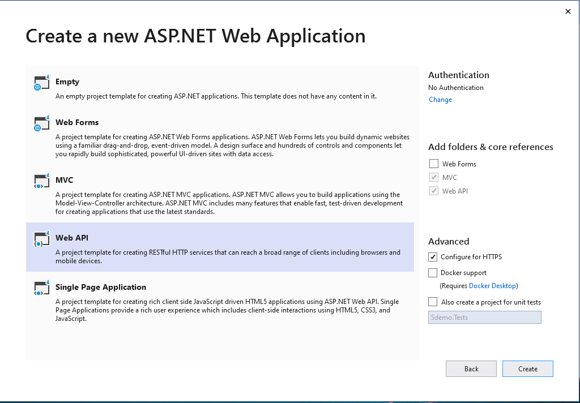
Task: Click the Sdemo.Tests project name field
Action: point(484,318)
